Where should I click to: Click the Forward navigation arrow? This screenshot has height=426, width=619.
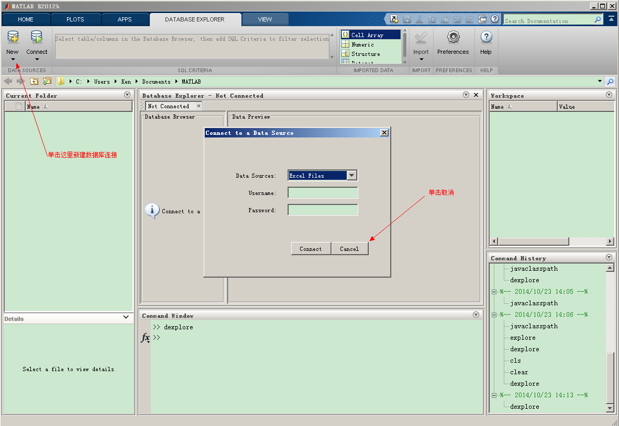click(x=20, y=81)
